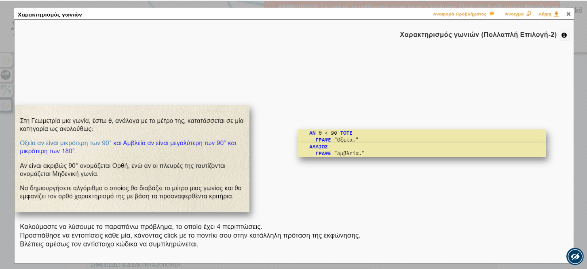
Task: Click the download arrow icon beside Λήψη
Action: [556, 14]
